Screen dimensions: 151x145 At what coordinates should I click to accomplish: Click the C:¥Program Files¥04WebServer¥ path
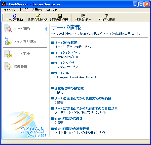[75, 77]
